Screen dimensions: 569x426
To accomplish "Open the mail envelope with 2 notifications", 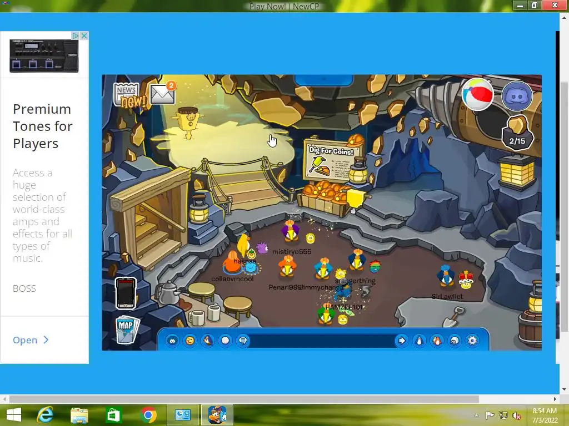I will 162,93.
